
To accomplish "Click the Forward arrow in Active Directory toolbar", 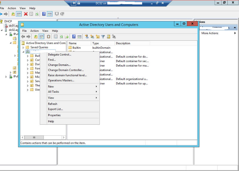I will click(x=28, y=37).
